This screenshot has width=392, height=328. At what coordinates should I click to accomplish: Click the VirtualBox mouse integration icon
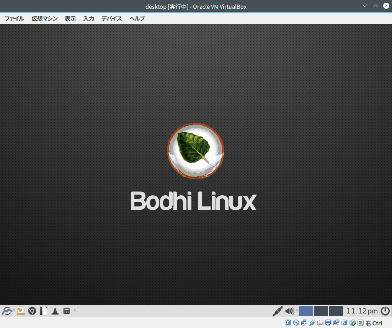coord(353,323)
